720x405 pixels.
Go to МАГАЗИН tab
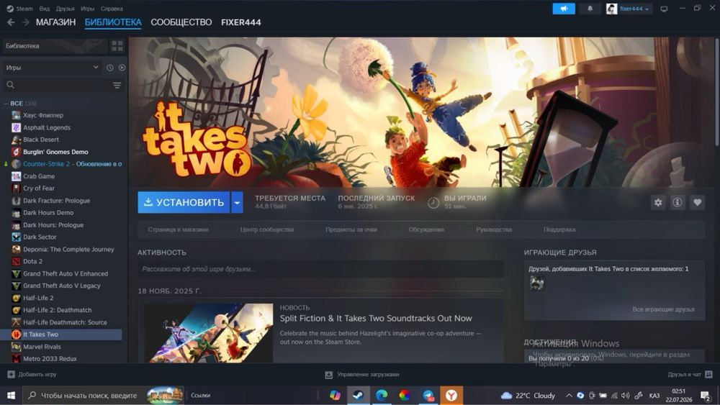56,22
